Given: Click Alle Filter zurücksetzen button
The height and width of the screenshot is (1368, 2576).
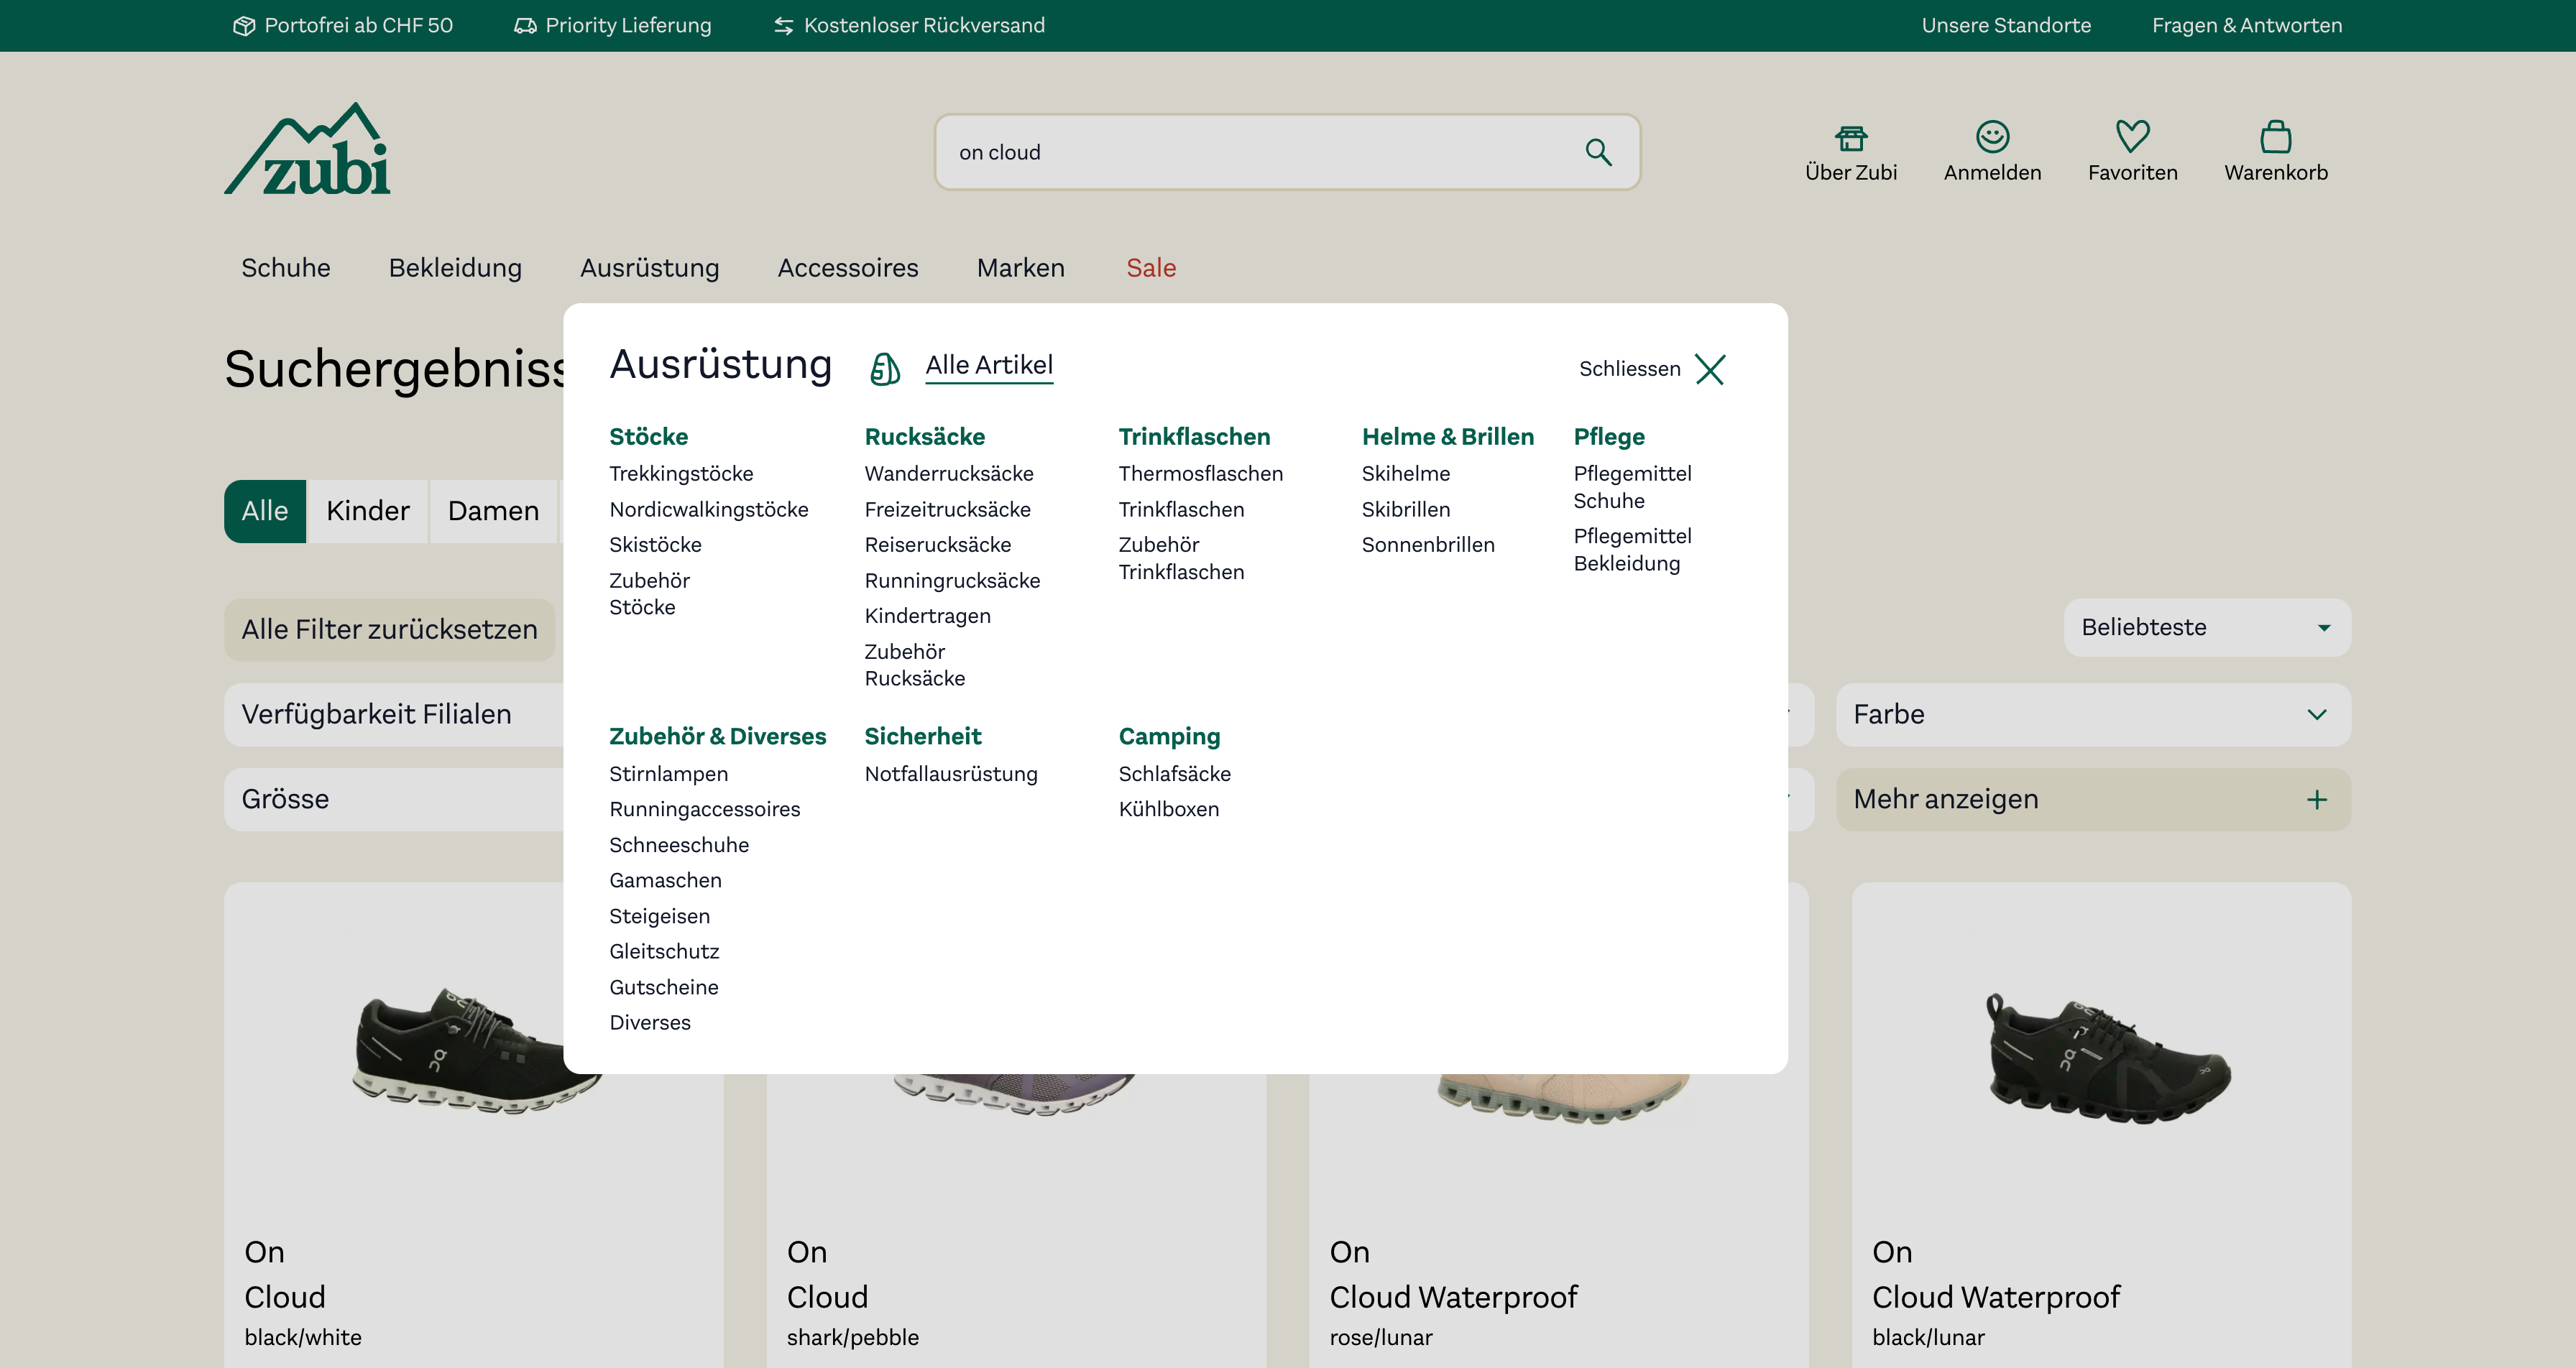Looking at the screenshot, I should coord(389,629).
